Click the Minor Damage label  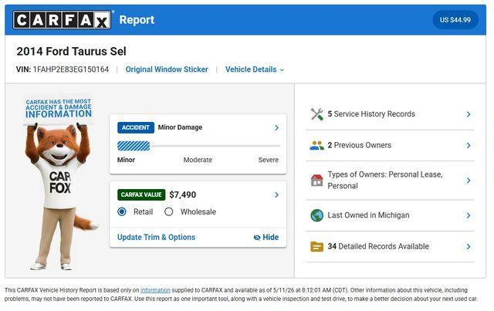pyautogui.click(x=180, y=127)
